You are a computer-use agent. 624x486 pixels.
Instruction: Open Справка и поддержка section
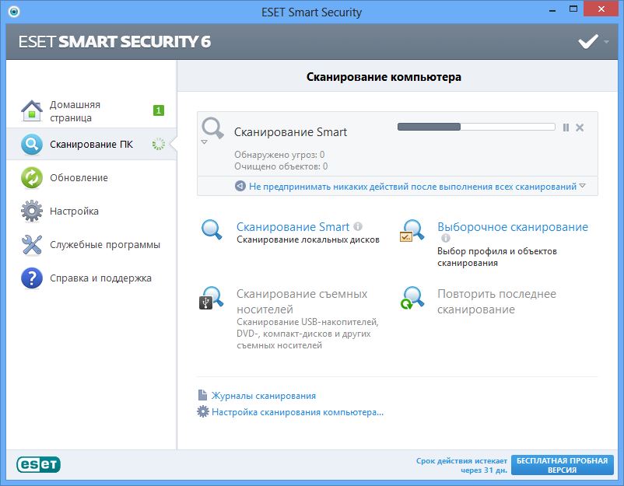(100, 278)
